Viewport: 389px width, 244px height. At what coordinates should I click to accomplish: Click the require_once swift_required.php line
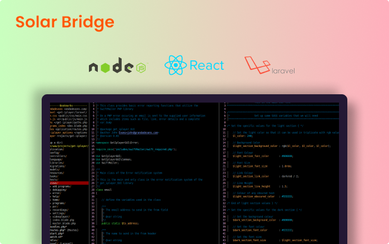coord(136,150)
